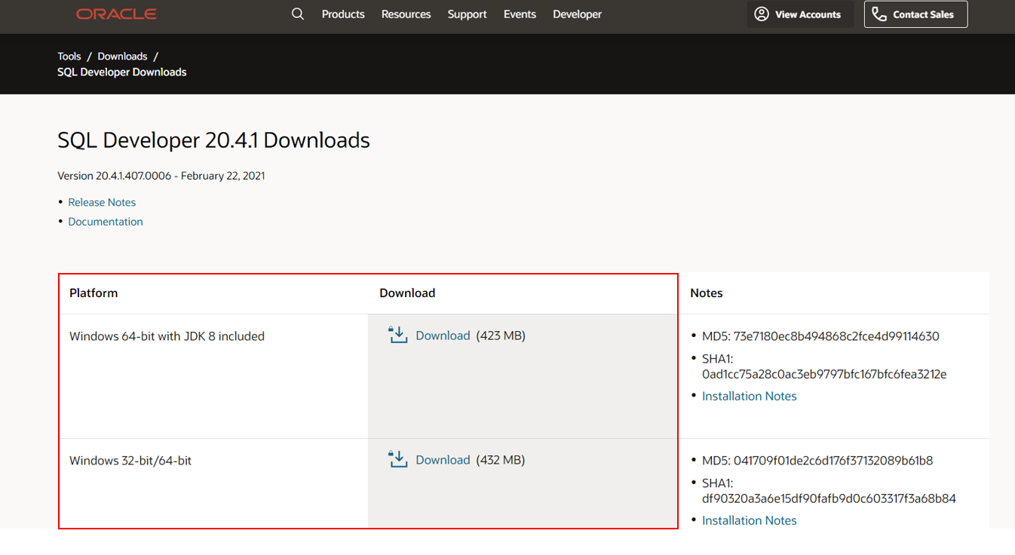Image resolution: width=1015 pixels, height=555 pixels.
Task: Click the download icon for Windows 64-bit JDK 8
Action: pyautogui.click(x=398, y=335)
